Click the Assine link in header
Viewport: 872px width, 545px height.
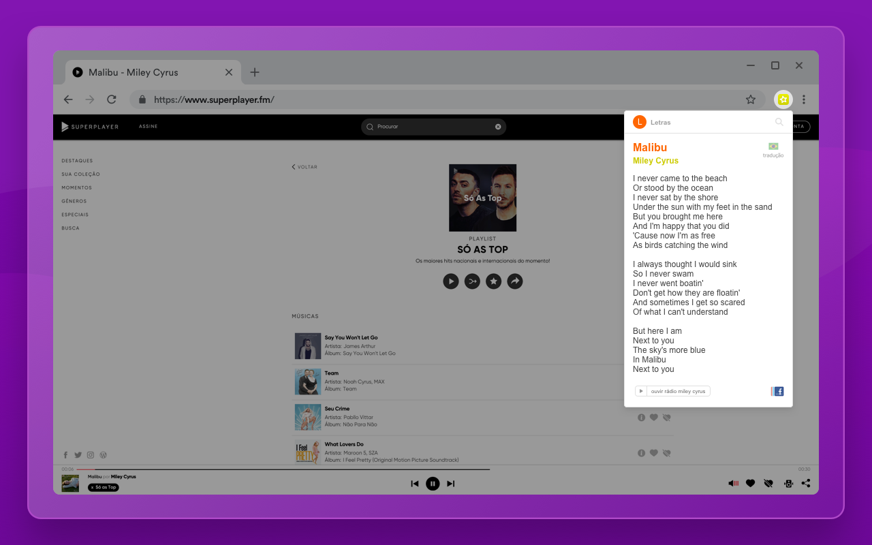pyautogui.click(x=148, y=127)
